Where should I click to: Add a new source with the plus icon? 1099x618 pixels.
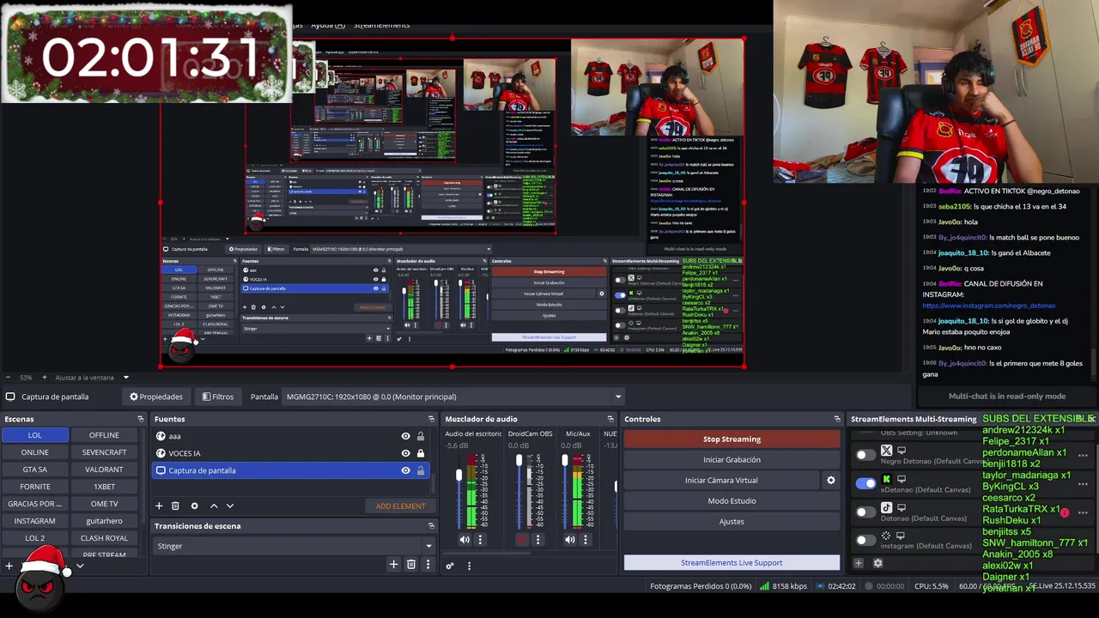(x=159, y=506)
